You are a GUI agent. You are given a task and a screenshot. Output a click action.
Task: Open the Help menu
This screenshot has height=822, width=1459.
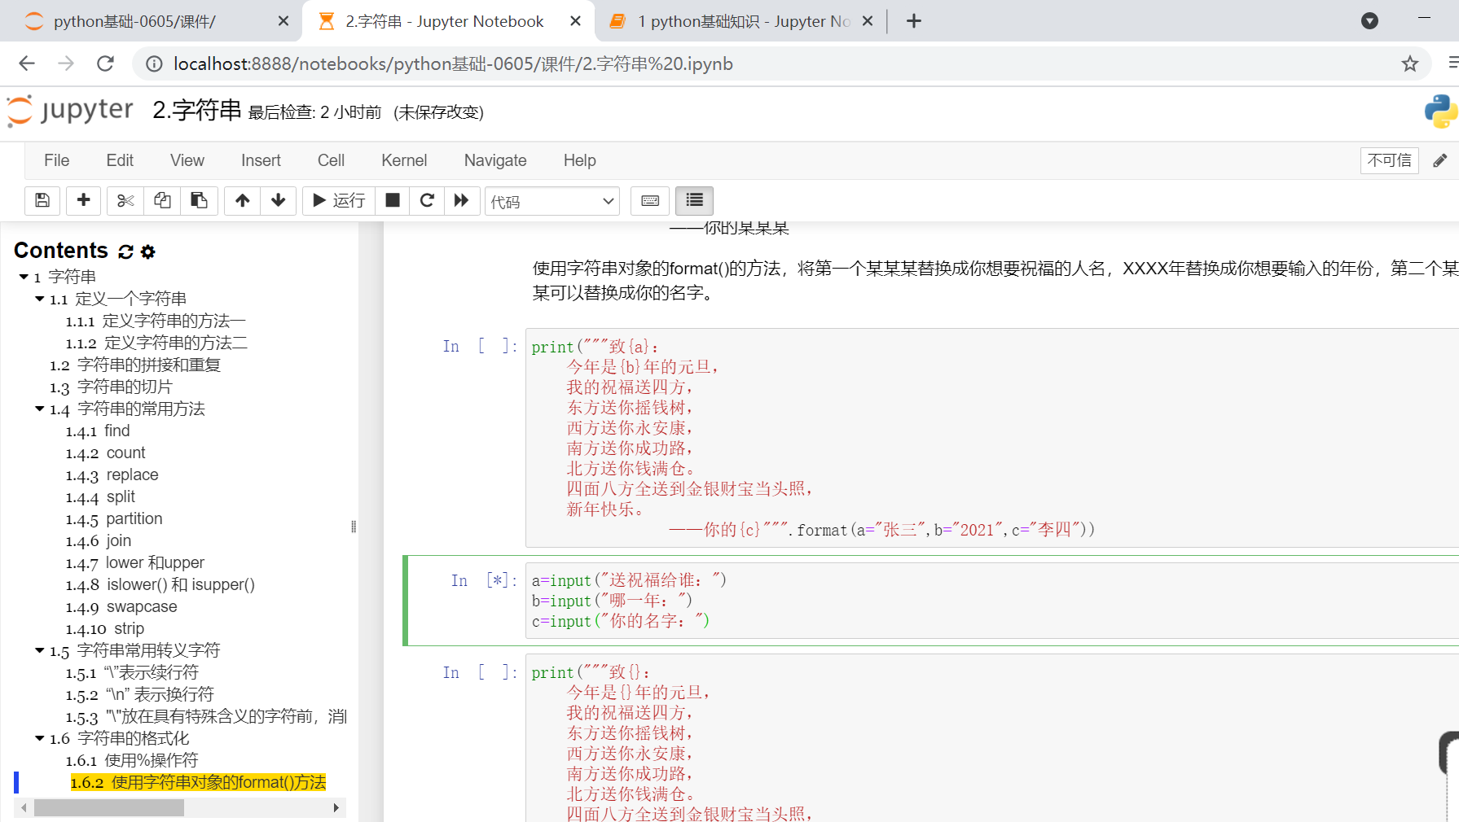(x=580, y=160)
